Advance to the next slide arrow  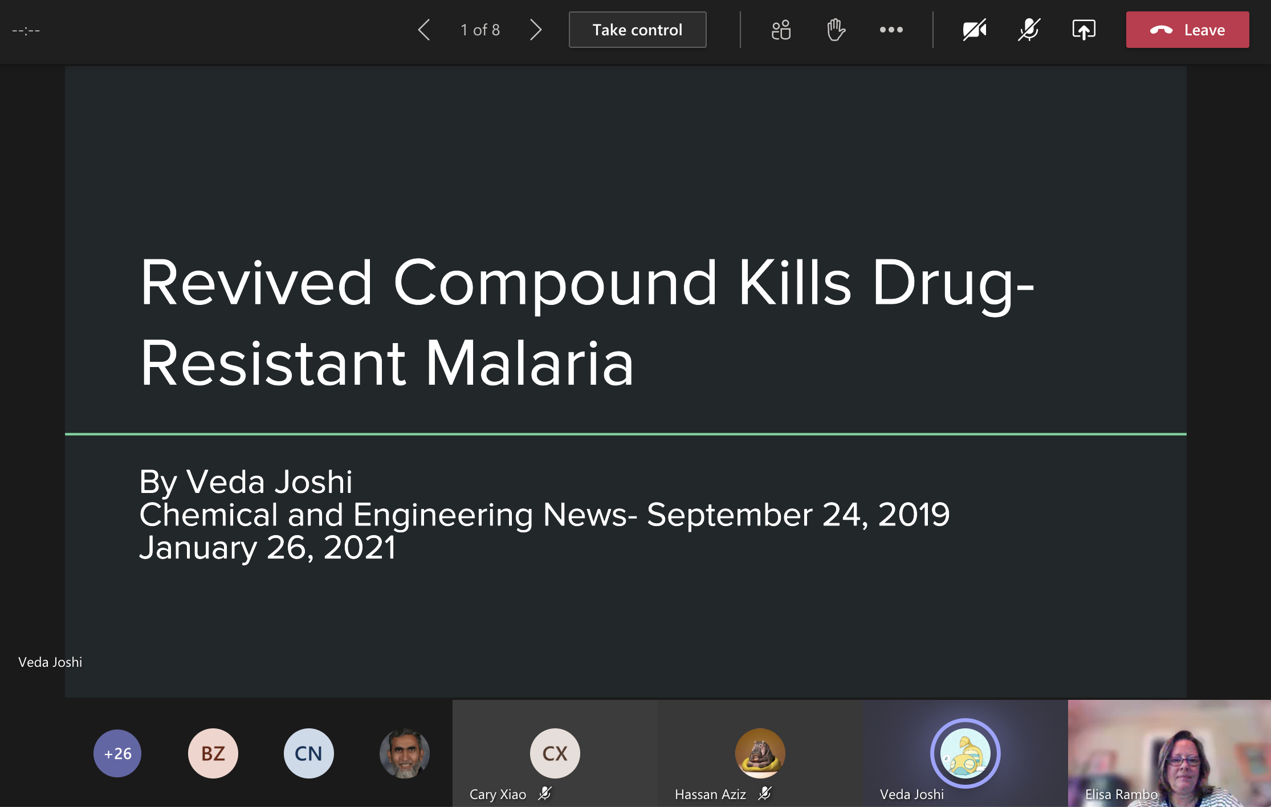(x=535, y=30)
